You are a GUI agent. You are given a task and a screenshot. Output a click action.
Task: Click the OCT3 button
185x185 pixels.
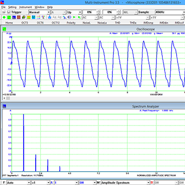25,23
